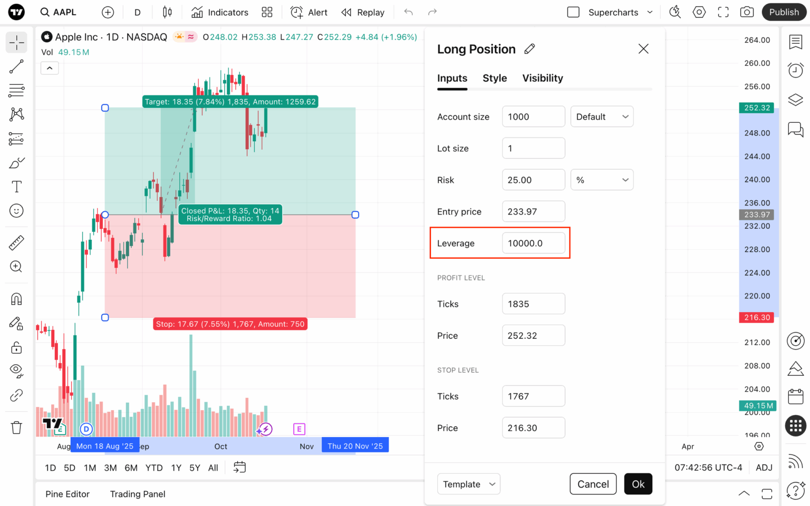Lock all drawings with the padlock icon
This screenshot has height=506, width=810.
16,347
